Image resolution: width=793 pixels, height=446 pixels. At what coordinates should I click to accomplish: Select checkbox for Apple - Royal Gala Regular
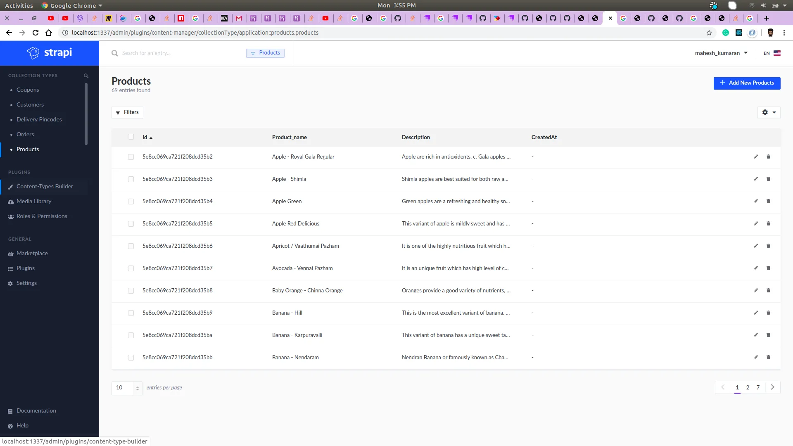tap(131, 157)
